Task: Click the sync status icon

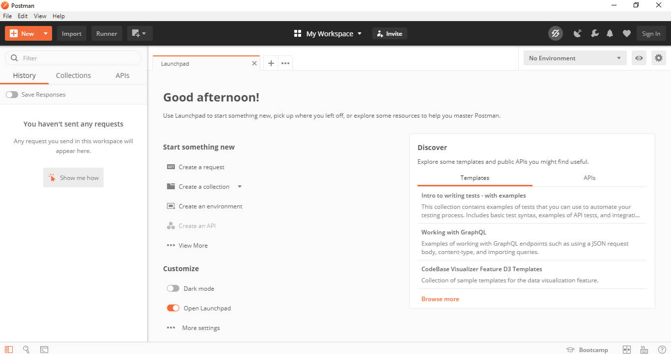Action: coord(555,33)
